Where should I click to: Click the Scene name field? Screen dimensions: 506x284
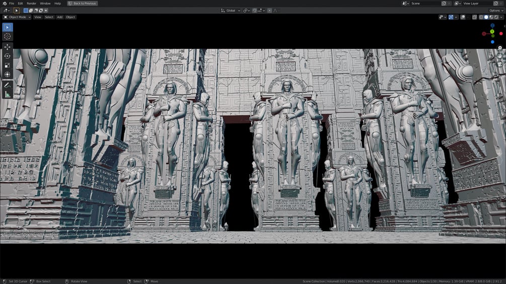pyautogui.click(x=425, y=3)
